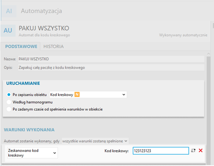Click the AI Automatyzacja module icon

9,11
